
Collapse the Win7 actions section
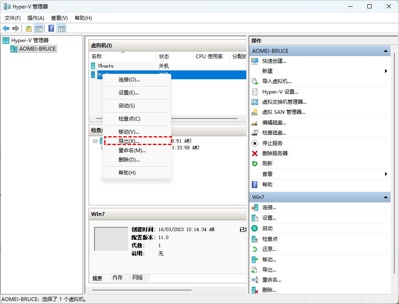(386, 197)
